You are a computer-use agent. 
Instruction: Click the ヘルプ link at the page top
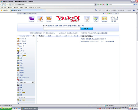[116, 13]
